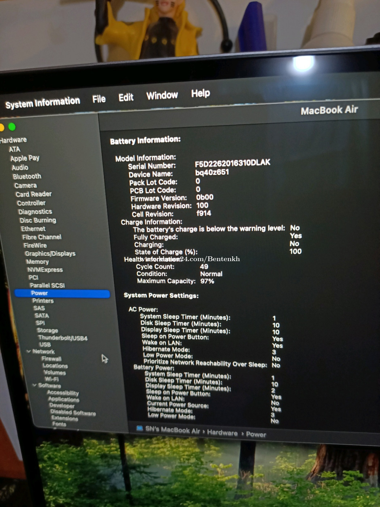The width and height of the screenshot is (380, 507).
Task: Click the "AC Power:" label
Action: point(143,309)
